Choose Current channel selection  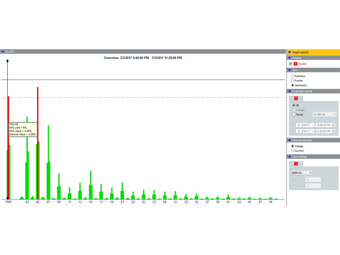(293, 151)
